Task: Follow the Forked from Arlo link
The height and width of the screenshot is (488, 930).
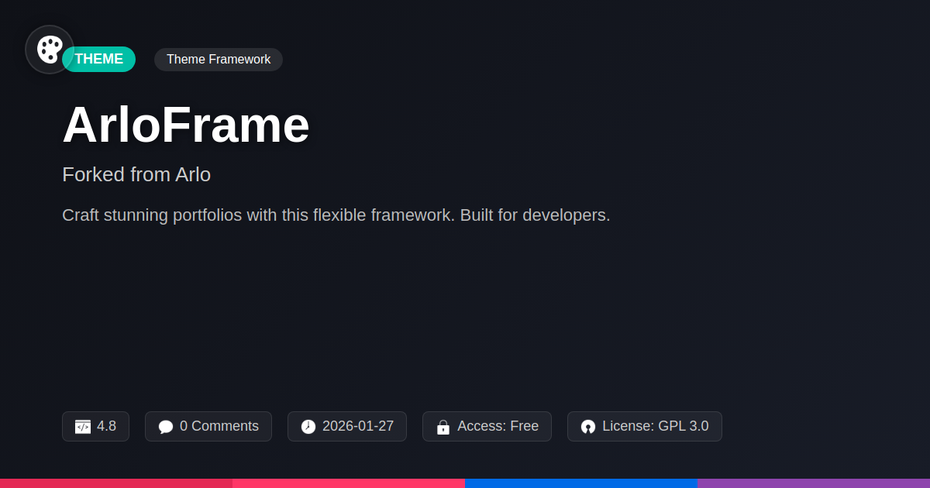Action: coord(136,174)
